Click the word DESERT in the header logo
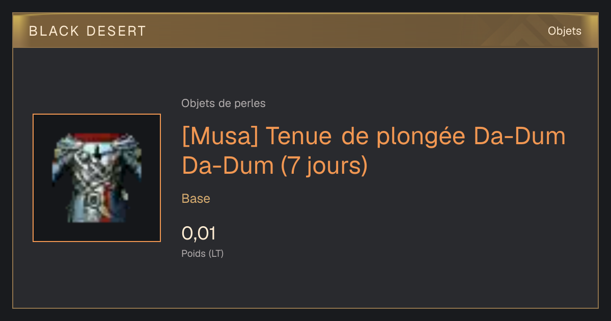 point(117,31)
